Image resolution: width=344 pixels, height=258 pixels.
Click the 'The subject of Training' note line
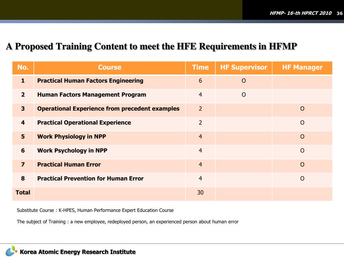pyautogui.click(x=128, y=222)
